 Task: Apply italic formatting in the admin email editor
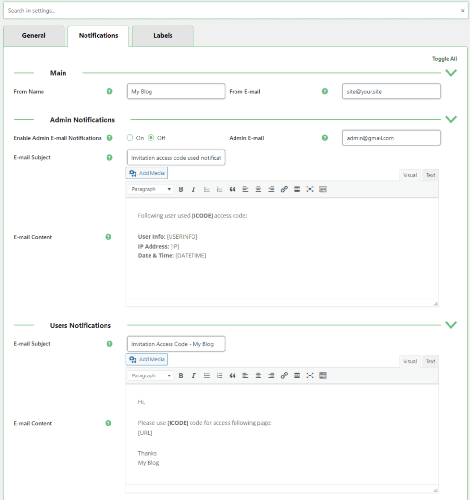point(193,189)
